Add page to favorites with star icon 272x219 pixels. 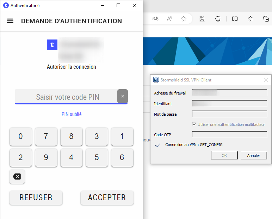184,19
